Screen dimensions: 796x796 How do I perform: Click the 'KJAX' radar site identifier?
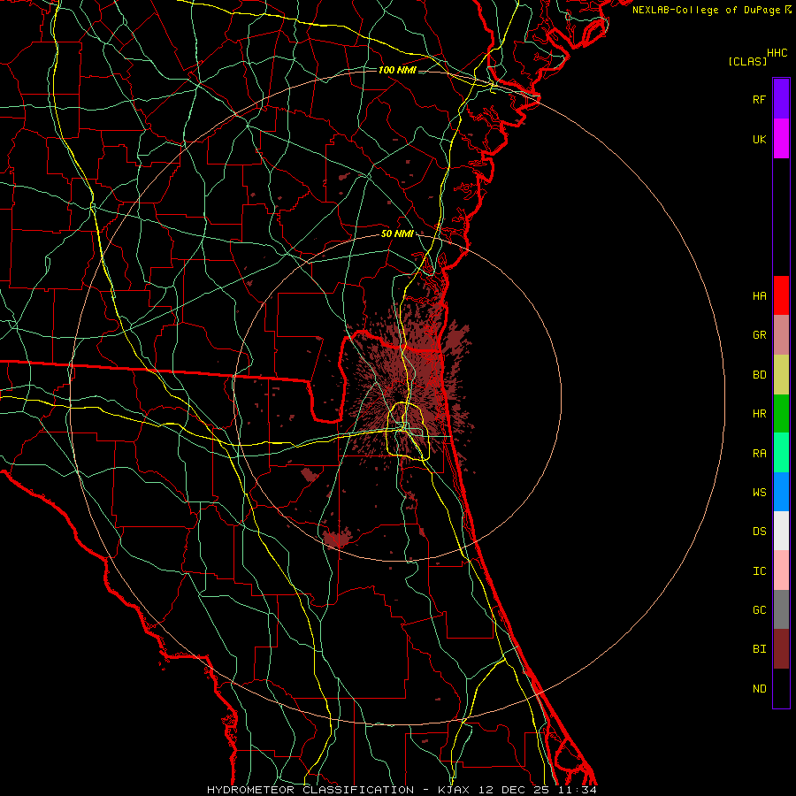coord(454,790)
